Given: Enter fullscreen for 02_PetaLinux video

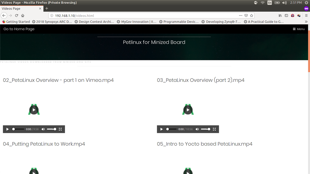Looking at the screenshot, I should point(60,129).
